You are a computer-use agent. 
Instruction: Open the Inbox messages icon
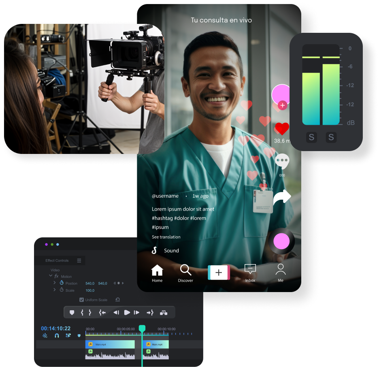(x=250, y=269)
